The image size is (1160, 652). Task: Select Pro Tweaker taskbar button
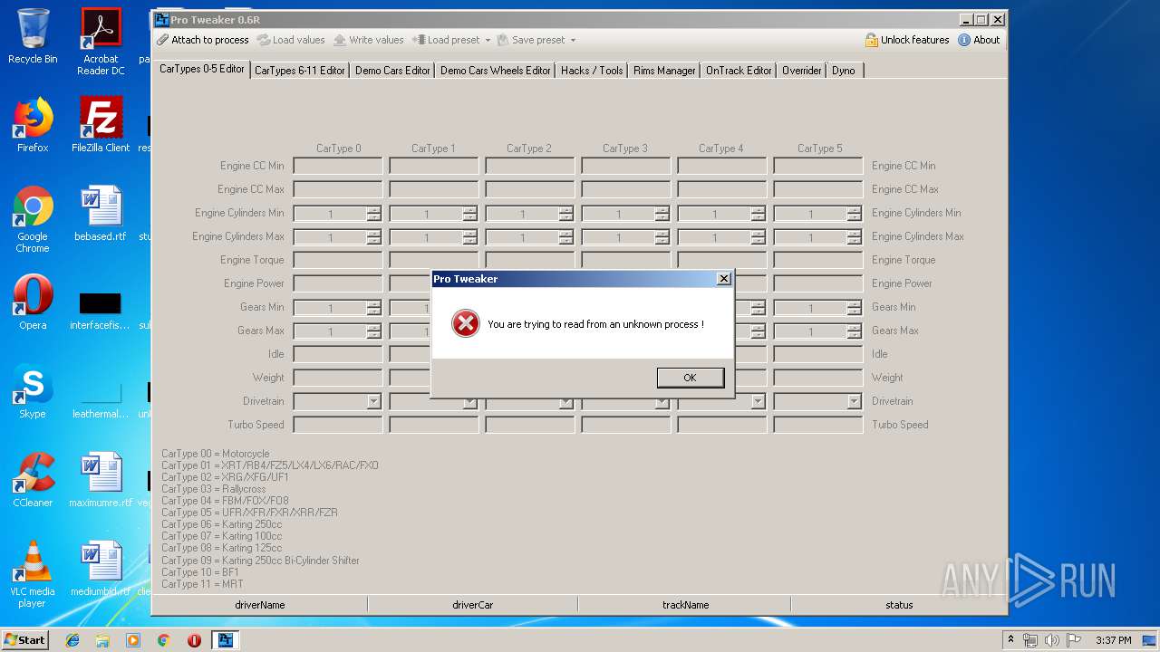225,640
